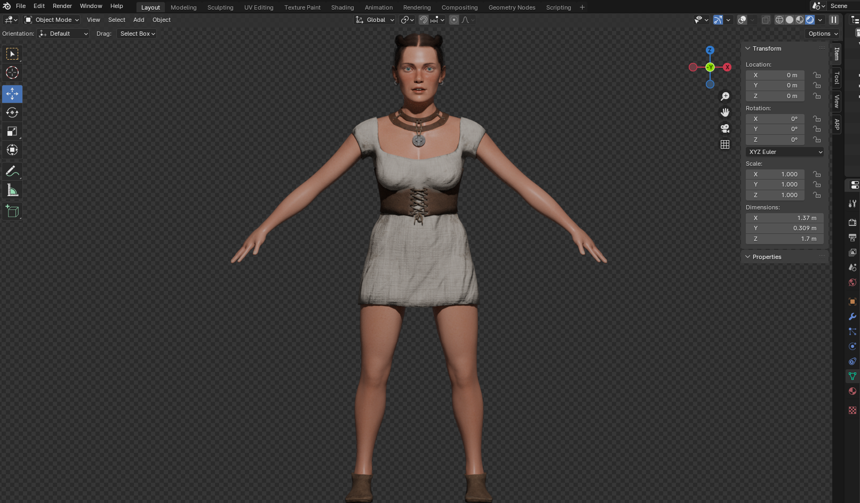Viewport: 860px width, 503px height.
Task: Enable proportional editing in the header
Action: coord(453,20)
